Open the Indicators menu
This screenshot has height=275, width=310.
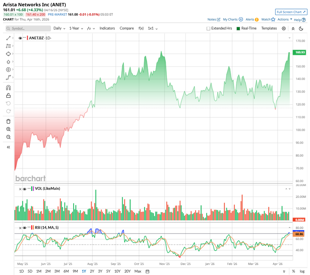[x=107, y=28]
